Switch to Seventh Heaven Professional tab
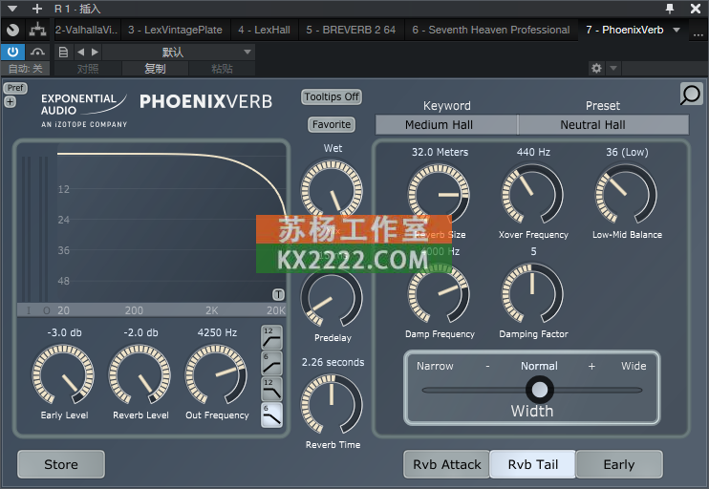This screenshot has width=709, height=489. (490, 30)
